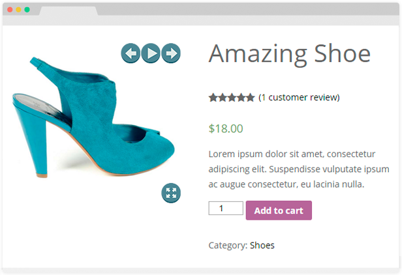Open the shoe image in fullscreen
This screenshot has height=275, width=402.
pos(171,192)
